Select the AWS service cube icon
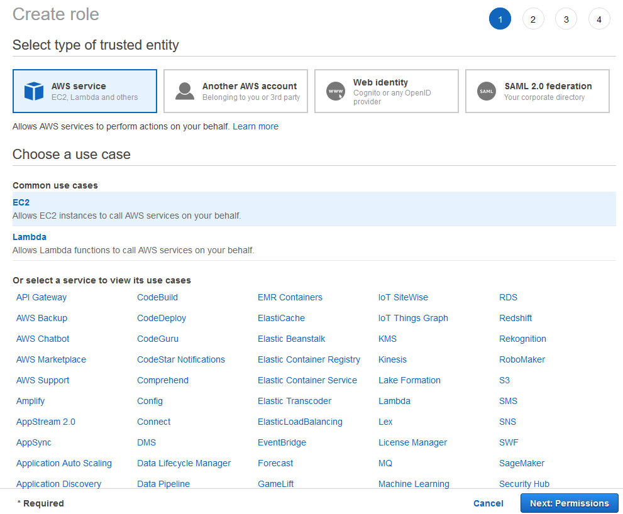Screen dimensions: 623x514 (34, 91)
